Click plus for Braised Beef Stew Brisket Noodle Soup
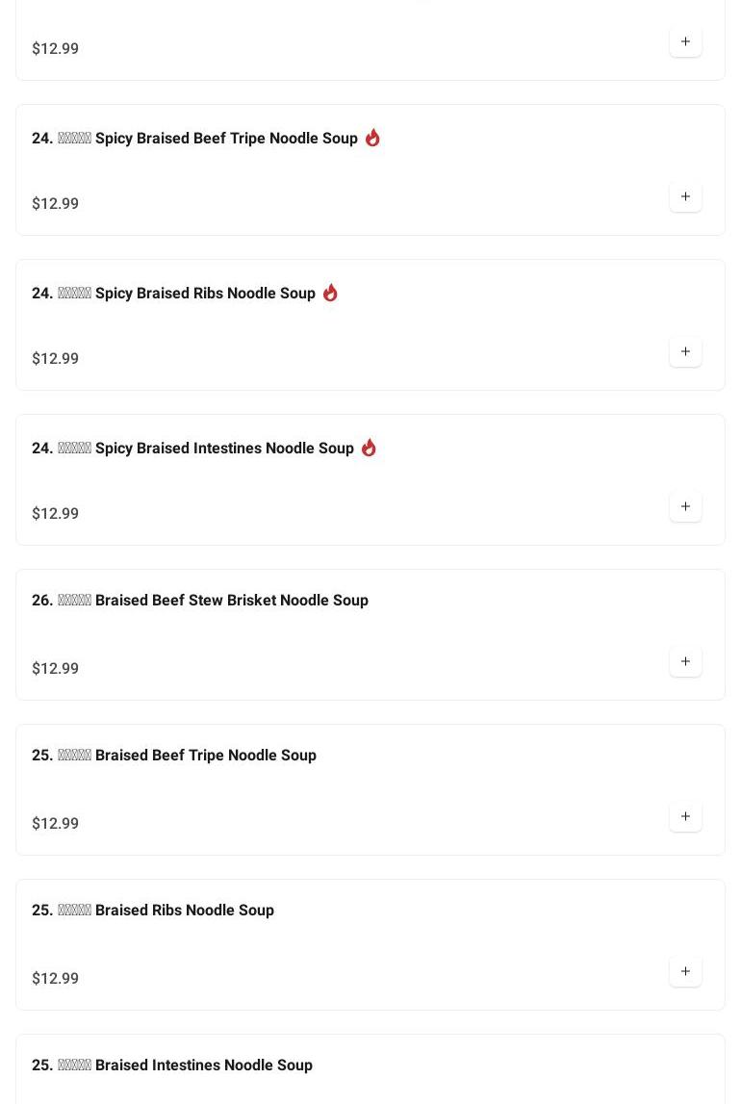The image size is (741, 1104). coord(685,662)
